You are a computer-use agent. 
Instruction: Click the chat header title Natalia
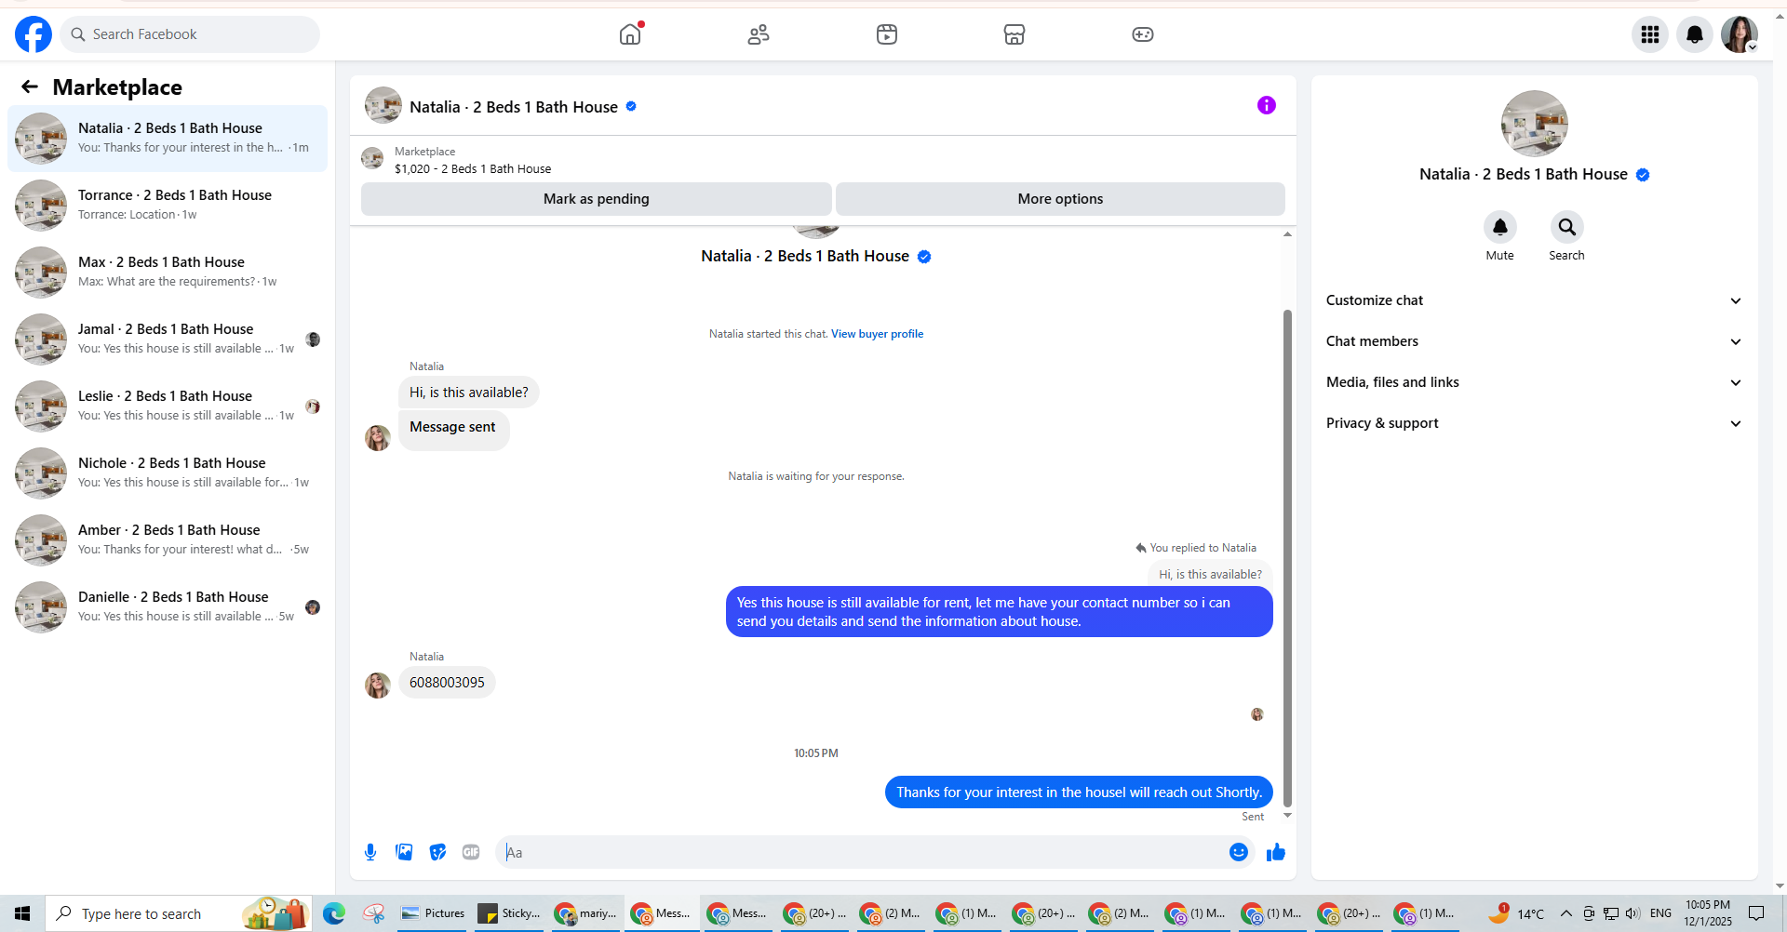[514, 107]
